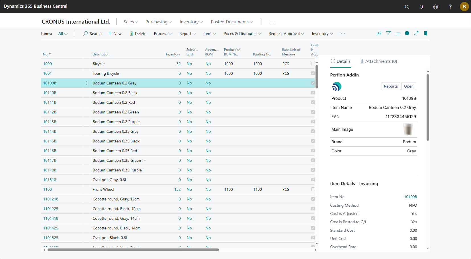Click the vertical scrollbar of the items list
Image resolution: width=471 pixels, height=259 pixels.
pos(317,77)
